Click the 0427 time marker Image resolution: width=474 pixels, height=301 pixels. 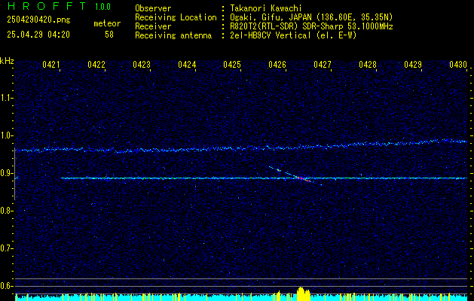click(323, 65)
